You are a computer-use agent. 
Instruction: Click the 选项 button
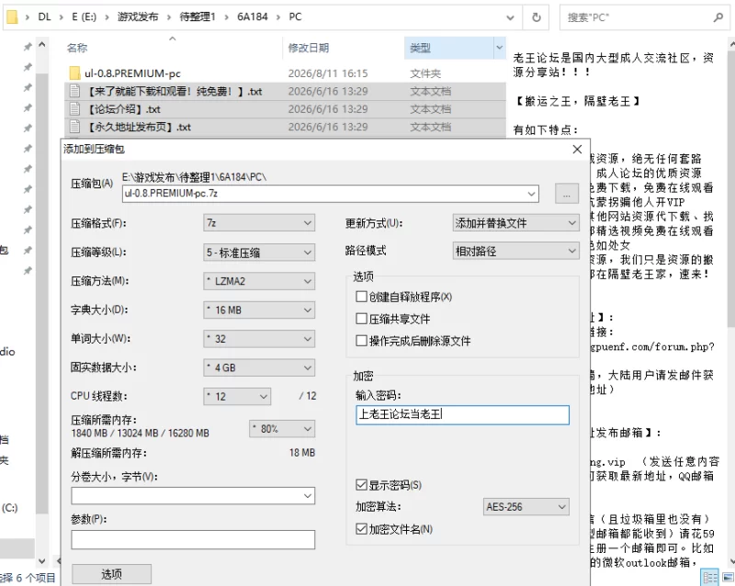pos(111,574)
